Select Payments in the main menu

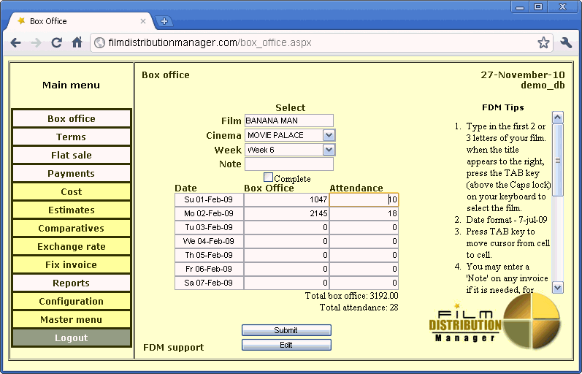(x=71, y=174)
